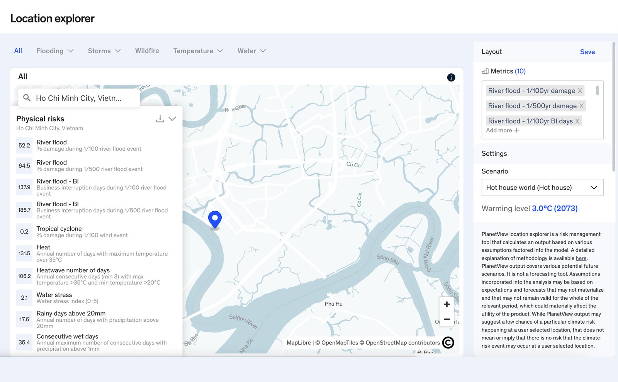Viewport: 618px width, 382px height.
Task: Click the search magnifier icon
Action: pos(27,98)
